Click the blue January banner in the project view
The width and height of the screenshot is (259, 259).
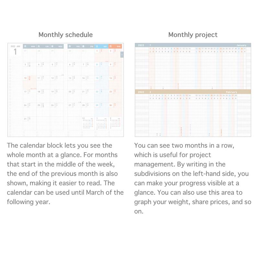[x=193, y=45]
